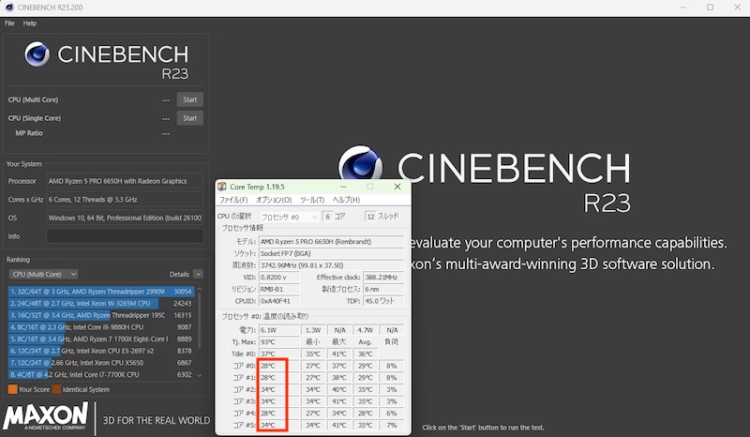Click the Tj. Max value 93°C
Image resolution: width=750 pixels, height=437 pixels.
[x=278, y=341]
